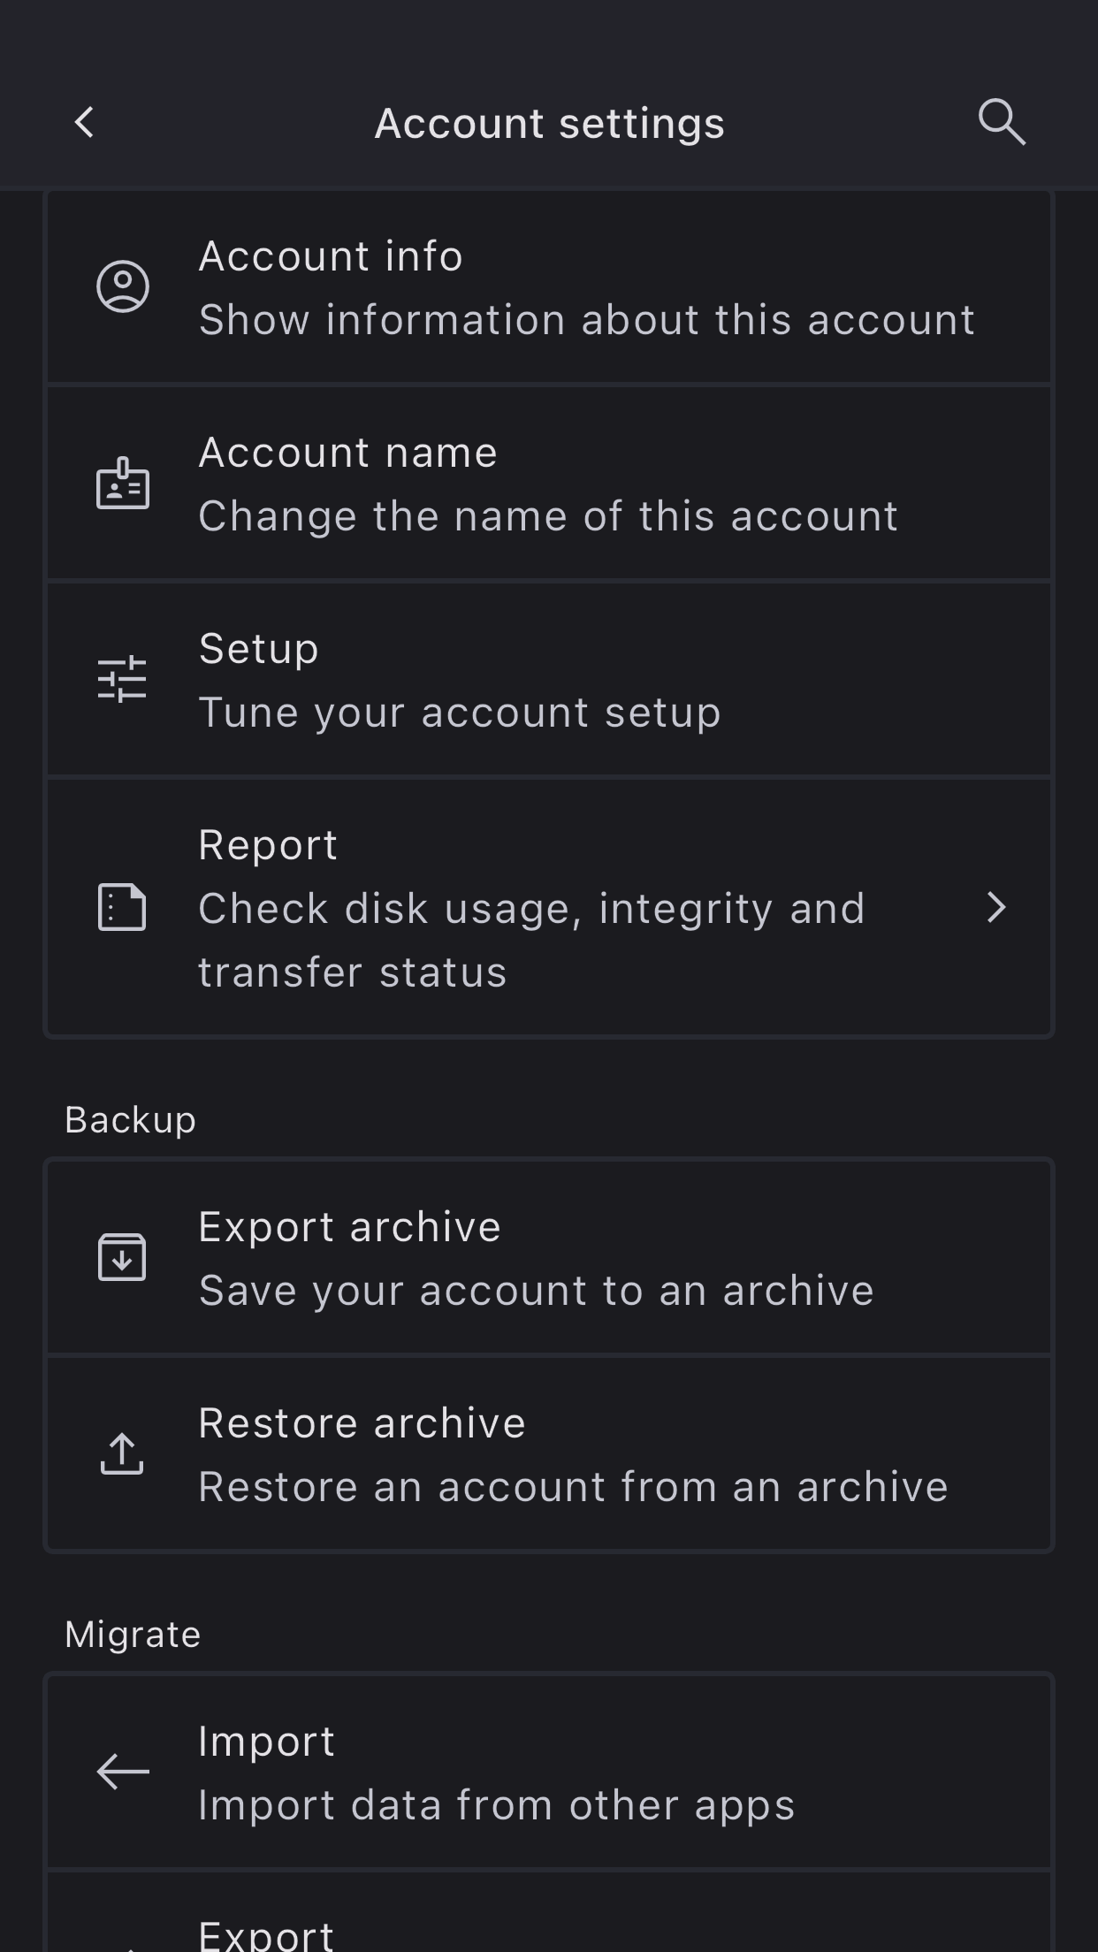1098x1952 pixels.
Task: Click the Account name badge icon
Action: tap(123, 484)
